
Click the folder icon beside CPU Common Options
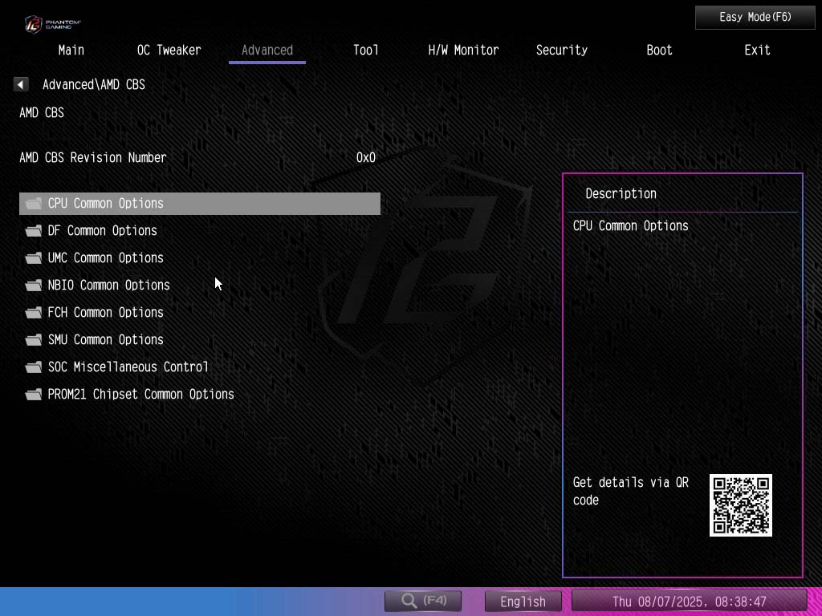[x=33, y=203]
